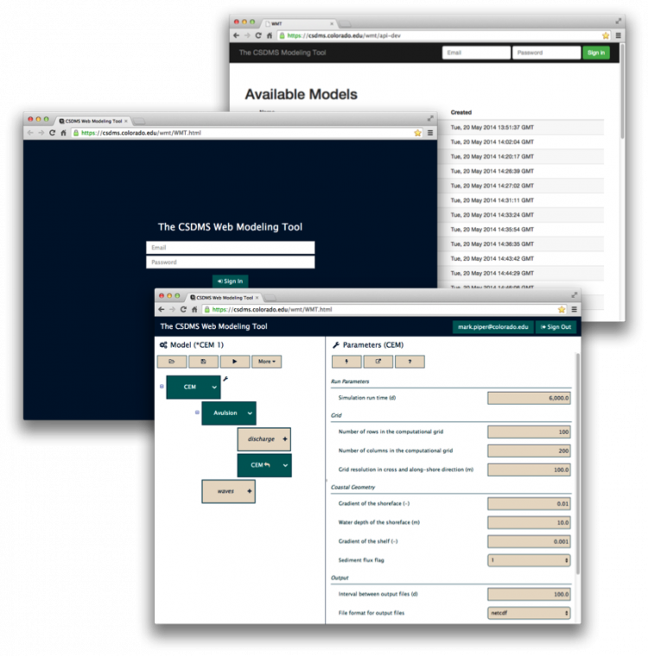
Task: Click the Simulation run time input field
Action: pos(529,398)
